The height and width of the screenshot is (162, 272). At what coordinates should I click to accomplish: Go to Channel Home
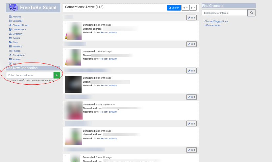click(x=21, y=25)
